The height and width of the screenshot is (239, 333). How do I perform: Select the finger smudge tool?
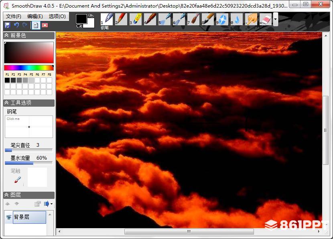tap(251, 19)
